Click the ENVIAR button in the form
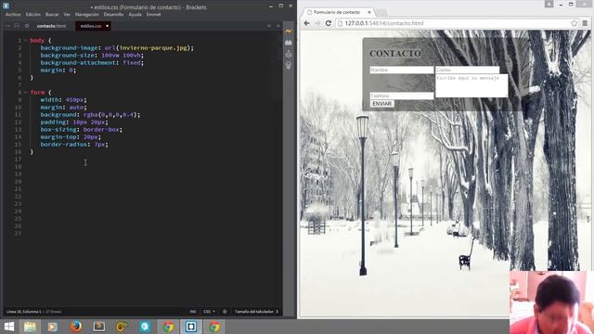The height and width of the screenshot is (334, 594). [x=381, y=104]
